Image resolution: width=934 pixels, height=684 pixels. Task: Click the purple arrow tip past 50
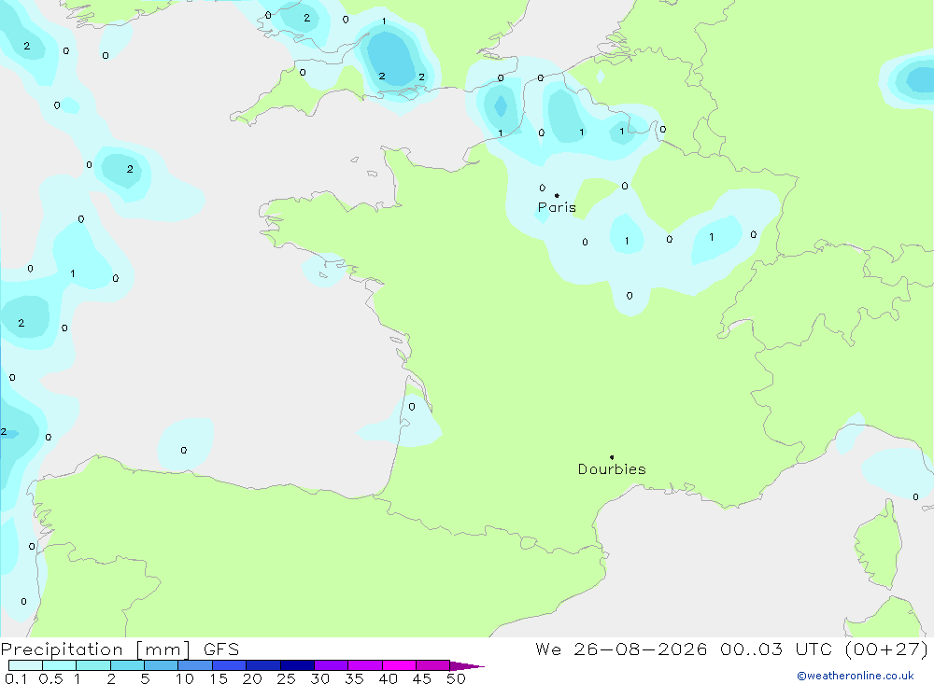click(x=468, y=666)
